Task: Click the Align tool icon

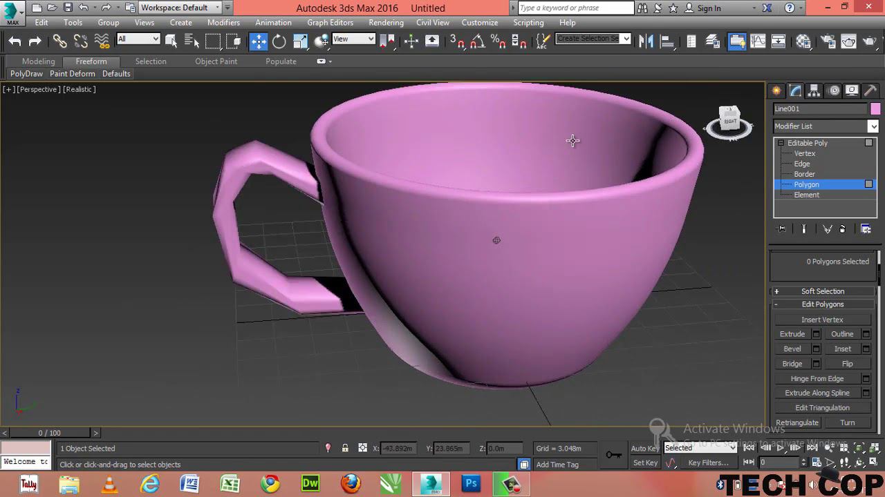Action: (x=667, y=41)
